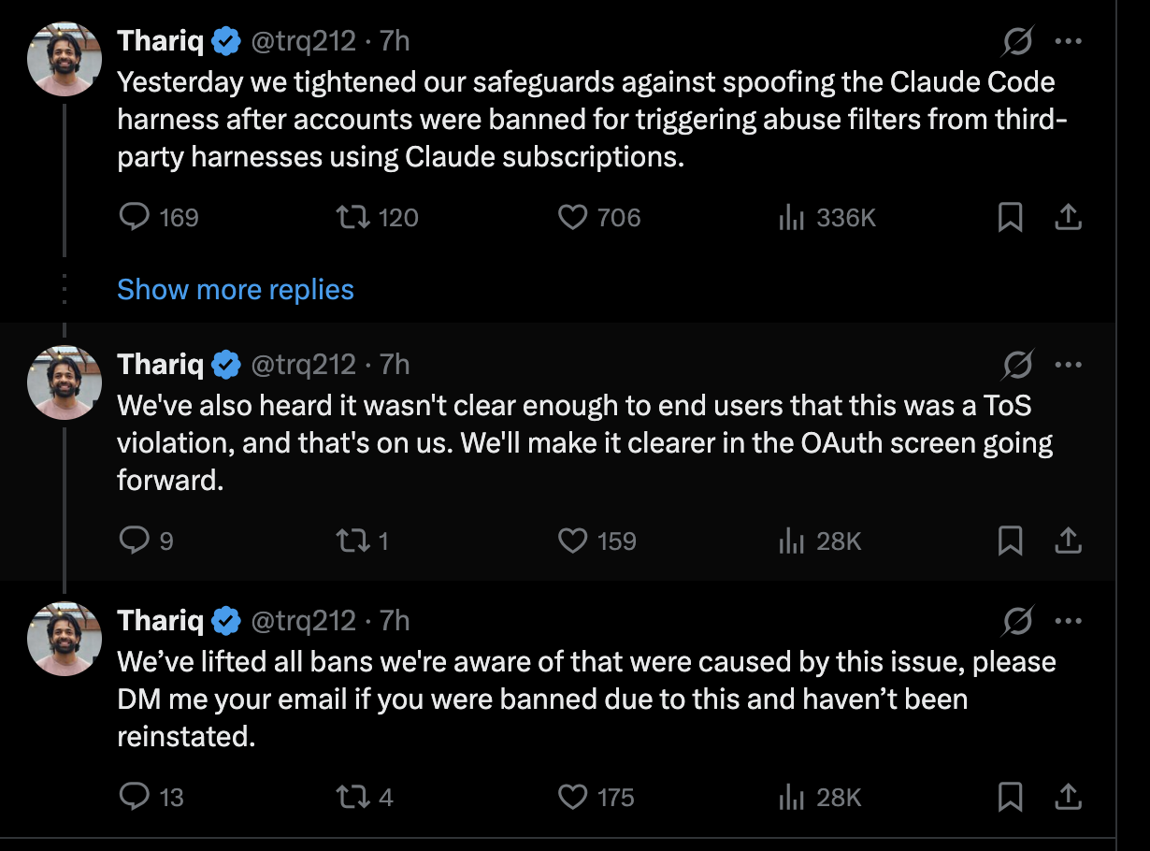Like the ToS violation tweet with 159 likes
The image size is (1150, 851).
(x=572, y=541)
